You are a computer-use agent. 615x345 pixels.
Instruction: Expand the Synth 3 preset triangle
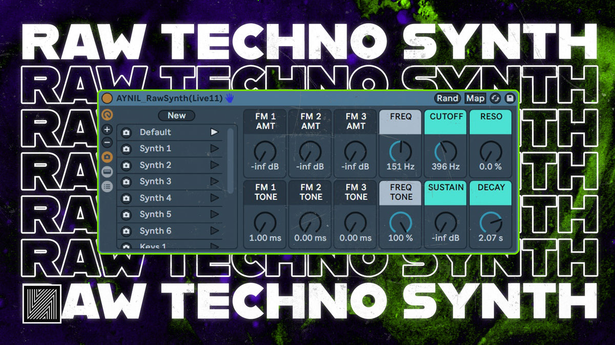(214, 181)
